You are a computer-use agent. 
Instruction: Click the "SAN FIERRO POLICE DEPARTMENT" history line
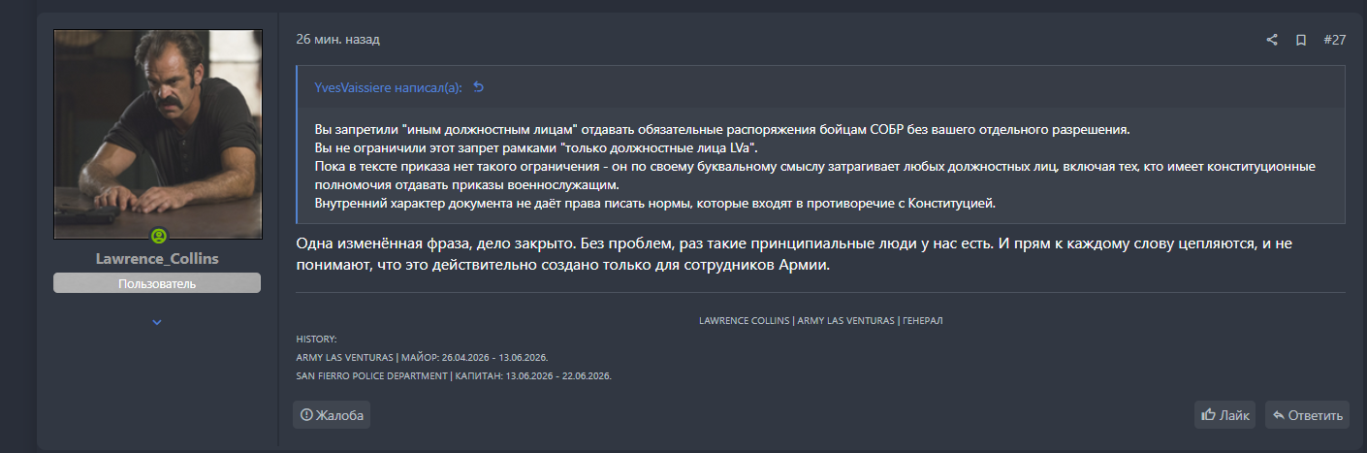[x=454, y=375]
